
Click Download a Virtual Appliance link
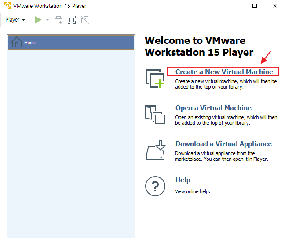[x=223, y=144]
